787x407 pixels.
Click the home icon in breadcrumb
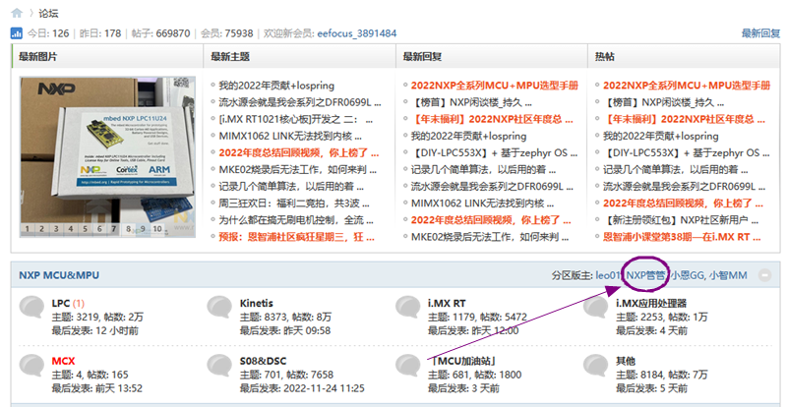(17, 13)
